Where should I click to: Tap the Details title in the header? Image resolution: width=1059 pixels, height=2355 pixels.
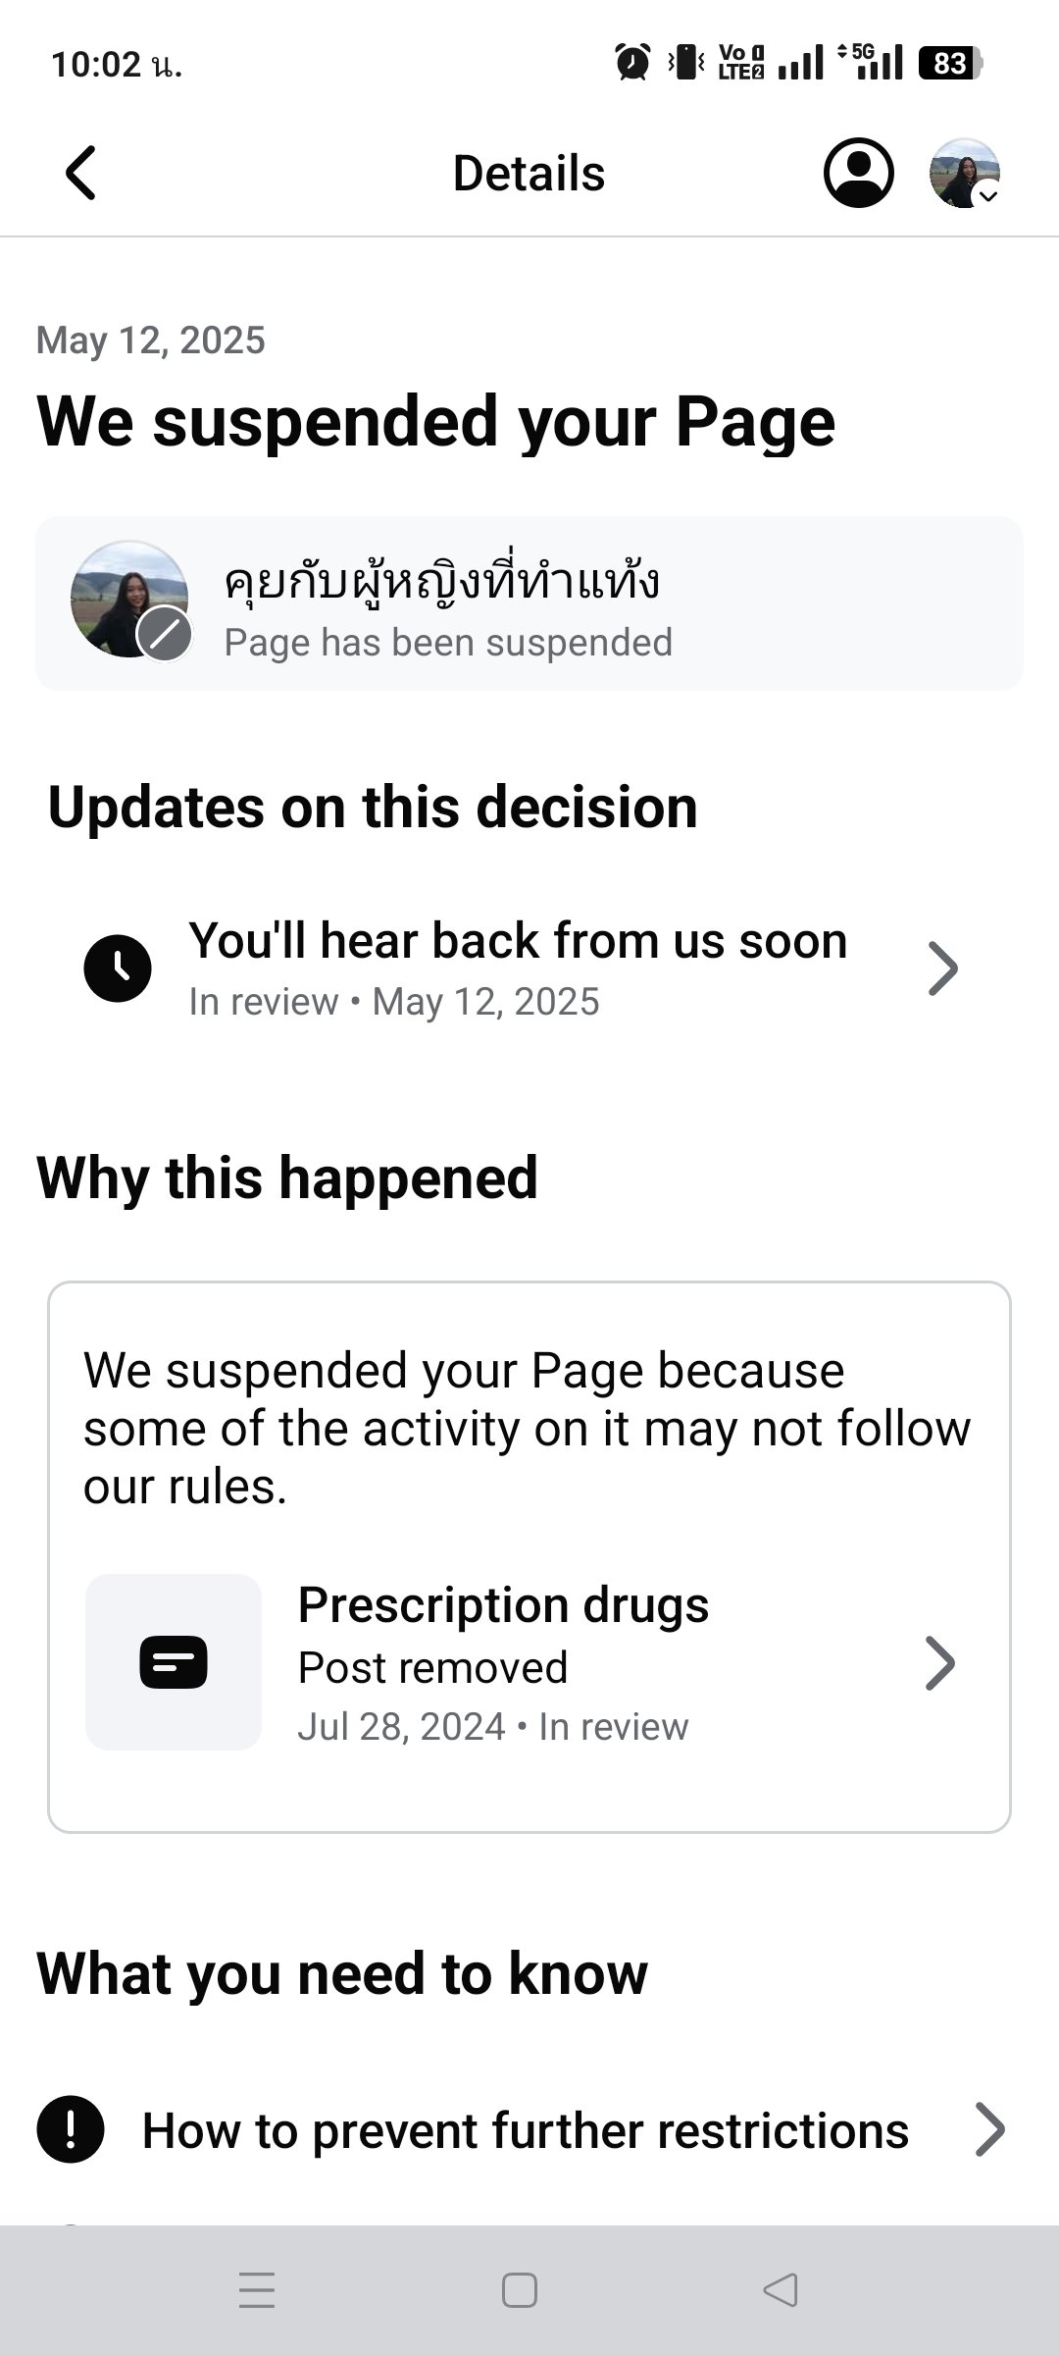click(x=529, y=172)
